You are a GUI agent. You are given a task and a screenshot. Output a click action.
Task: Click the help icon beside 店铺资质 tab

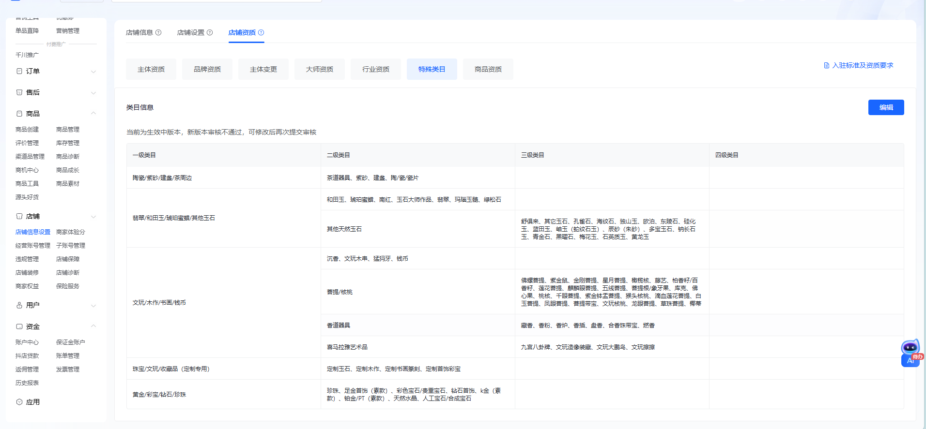(x=261, y=32)
